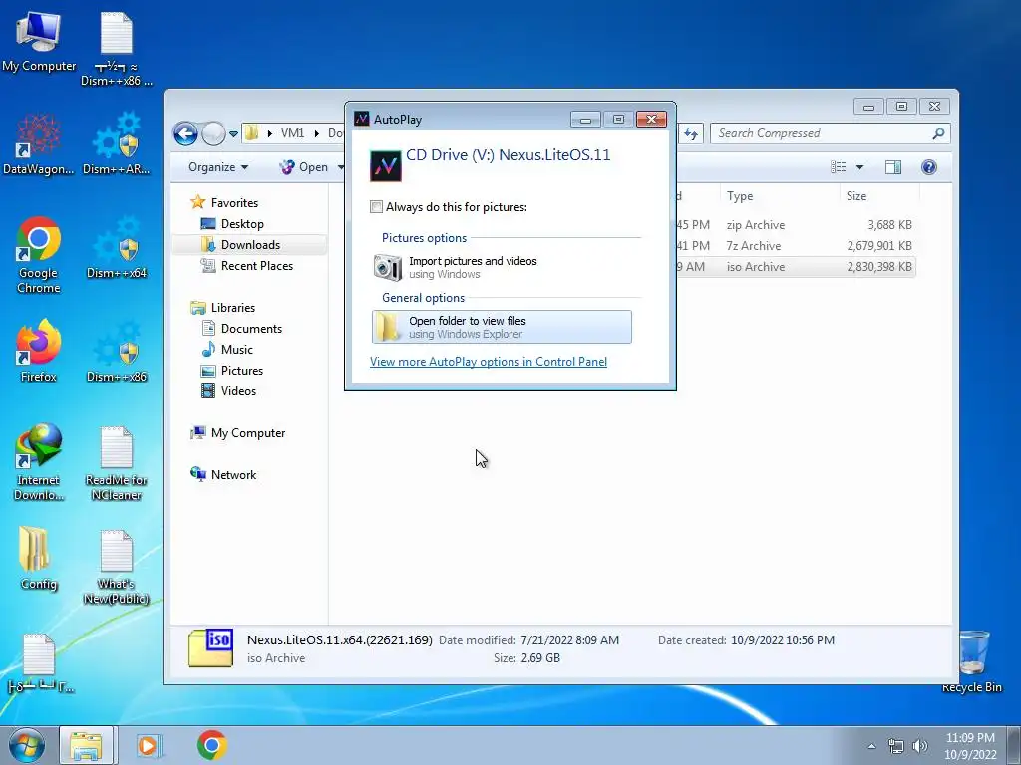This screenshot has height=765, width=1021.
Task: Open My Computer desktop icon
Action: 38,40
